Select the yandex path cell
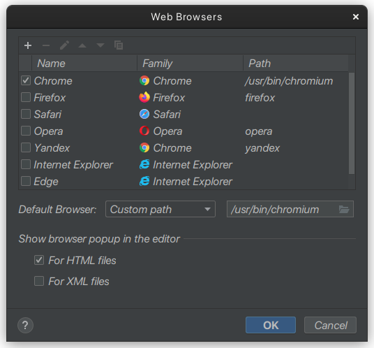This screenshot has width=374, height=348. 262,148
